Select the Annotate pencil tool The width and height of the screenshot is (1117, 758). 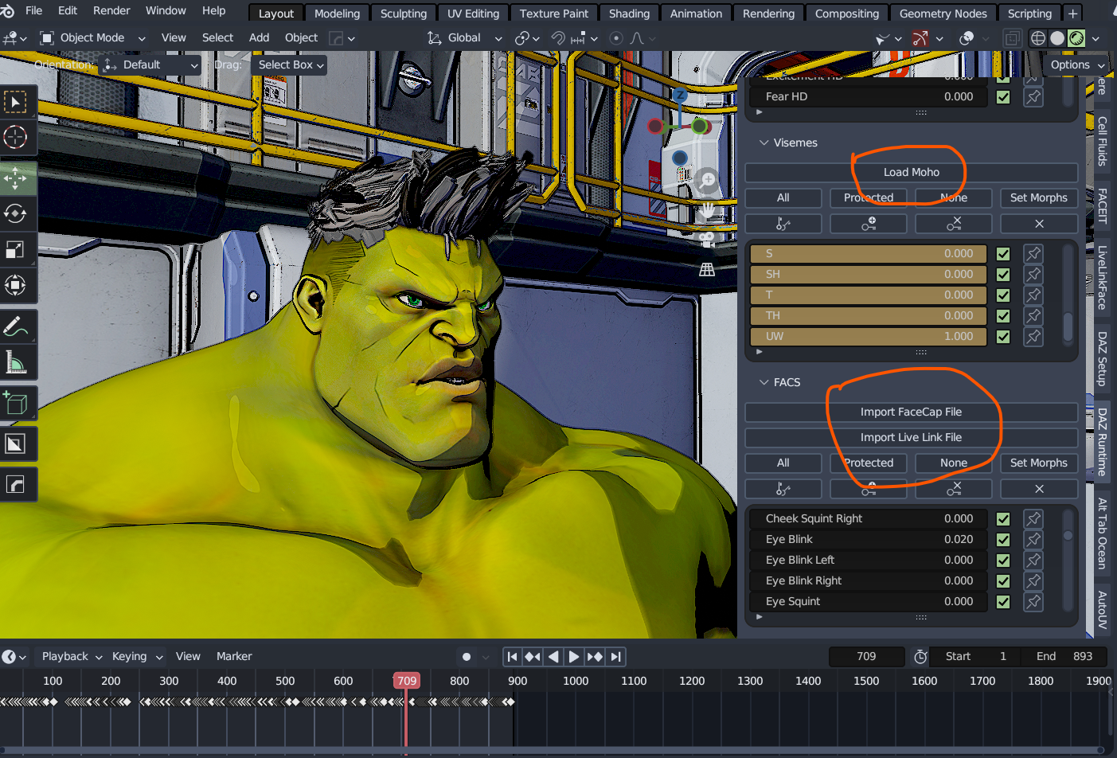15,326
